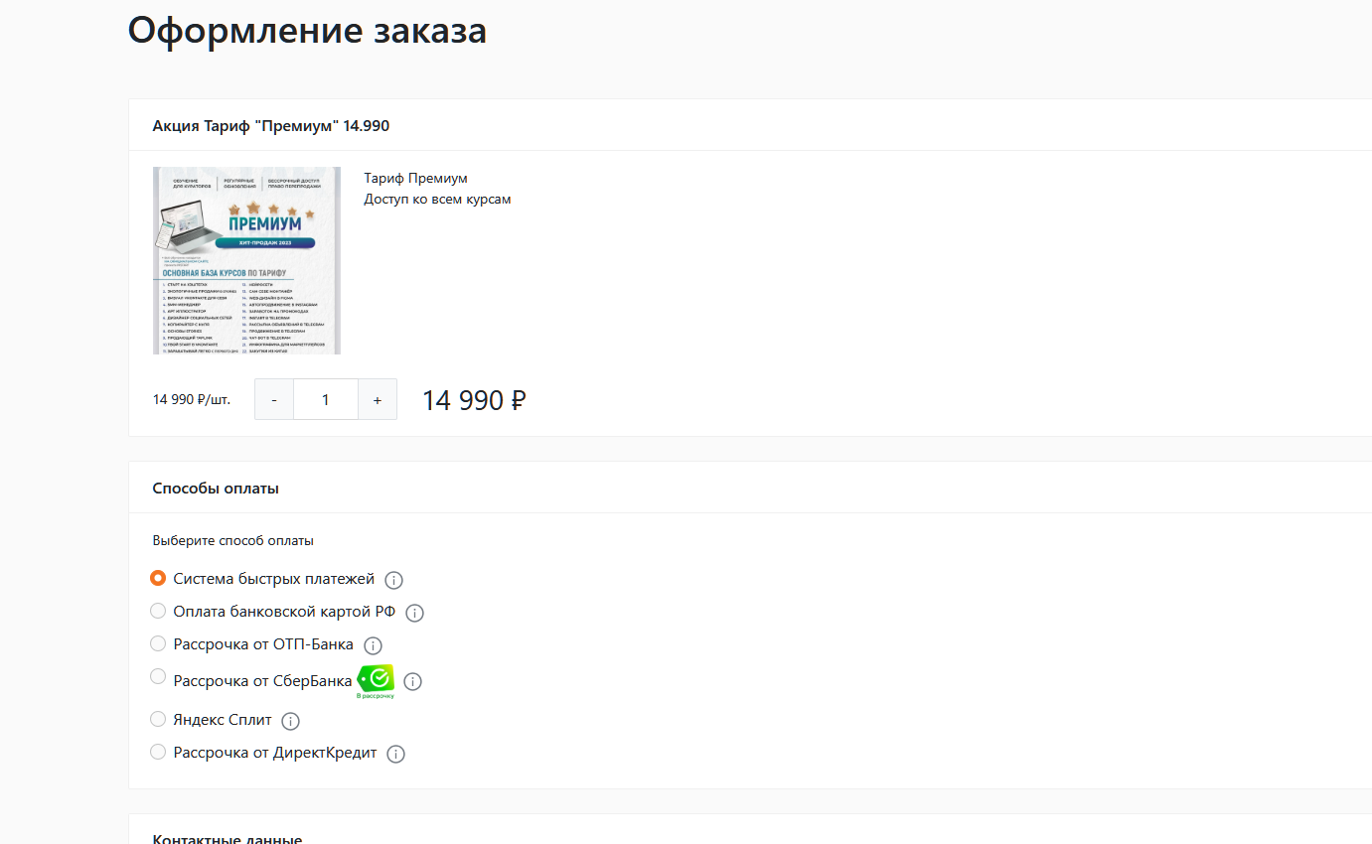
Task: Click the 'Тариф Премиум' product text
Action: (415, 179)
